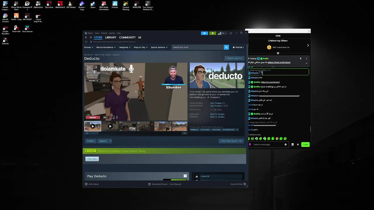Open the VALORANT desktop shortcut
Image resolution: width=374 pixels, height=210 pixels.
pos(27,17)
